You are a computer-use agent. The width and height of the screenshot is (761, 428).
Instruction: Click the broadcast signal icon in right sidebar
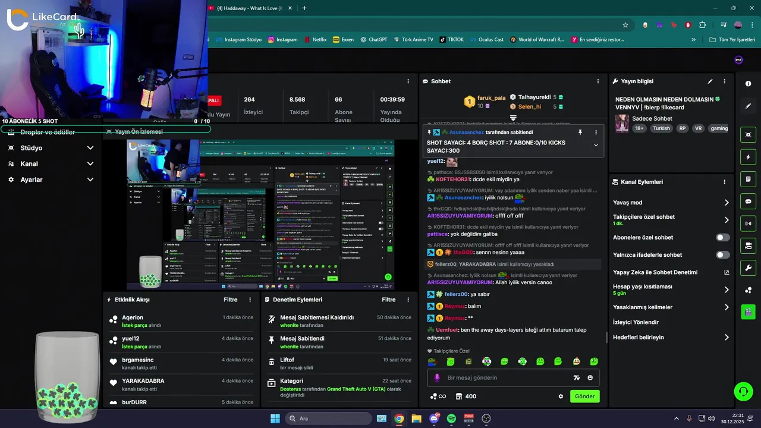[x=749, y=224]
